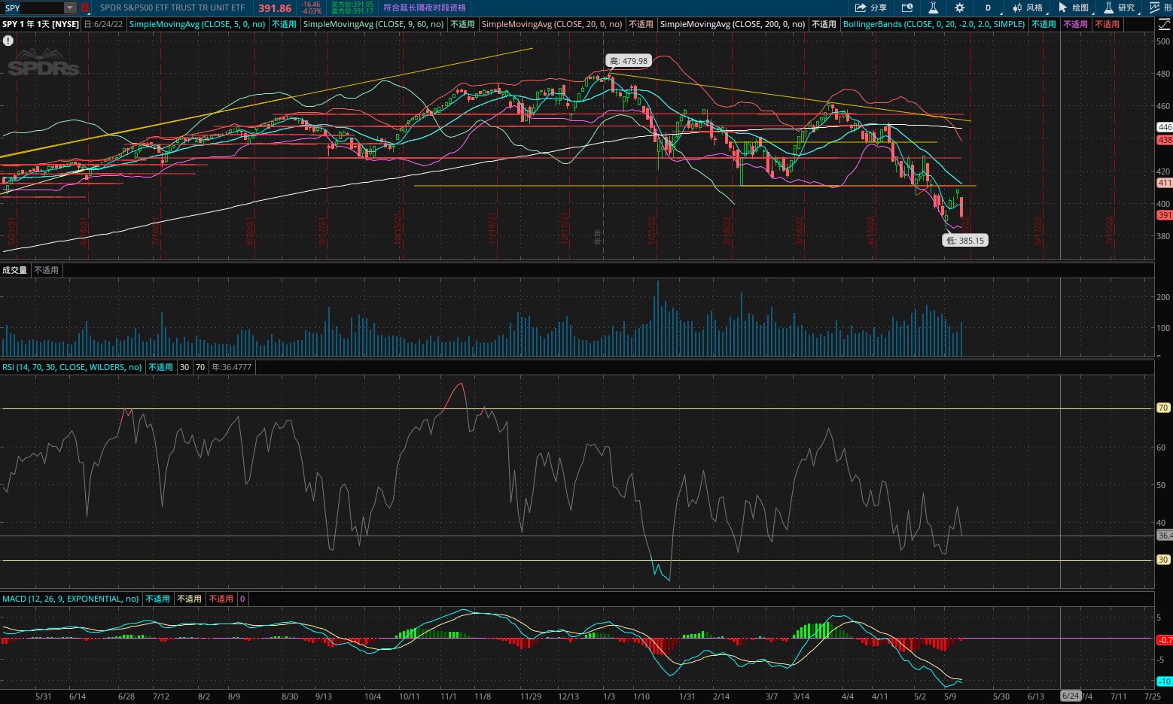Click the 6/24 date marker on time axis
1173x704 pixels.
pos(1071,696)
